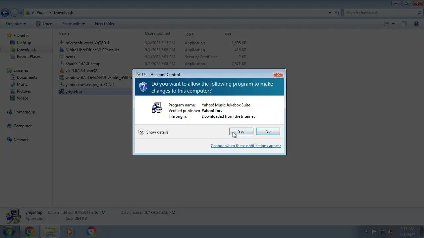Screen dimensions: 424x238
Task: Click the Back navigation arrow in Explorer
Action: click(x=5, y=13)
